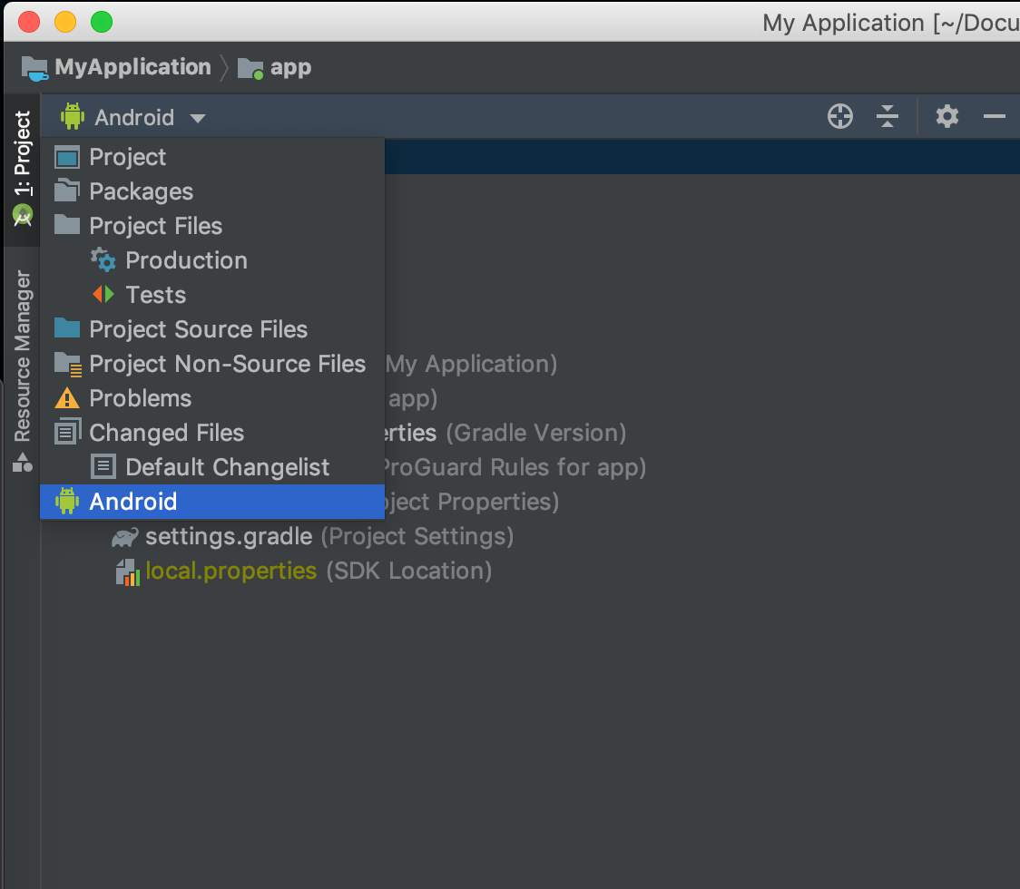The width and height of the screenshot is (1020, 889).
Task: Open the project panel gear settings
Action: click(946, 116)
